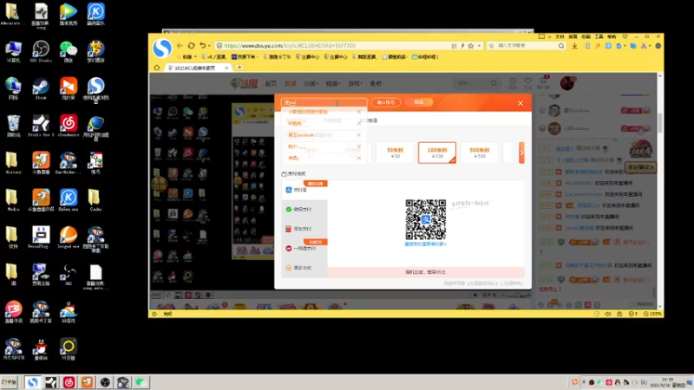Click the account name input in dialog
The height and width of the screenshot is (390, 694).
click(x=324, y=102)
